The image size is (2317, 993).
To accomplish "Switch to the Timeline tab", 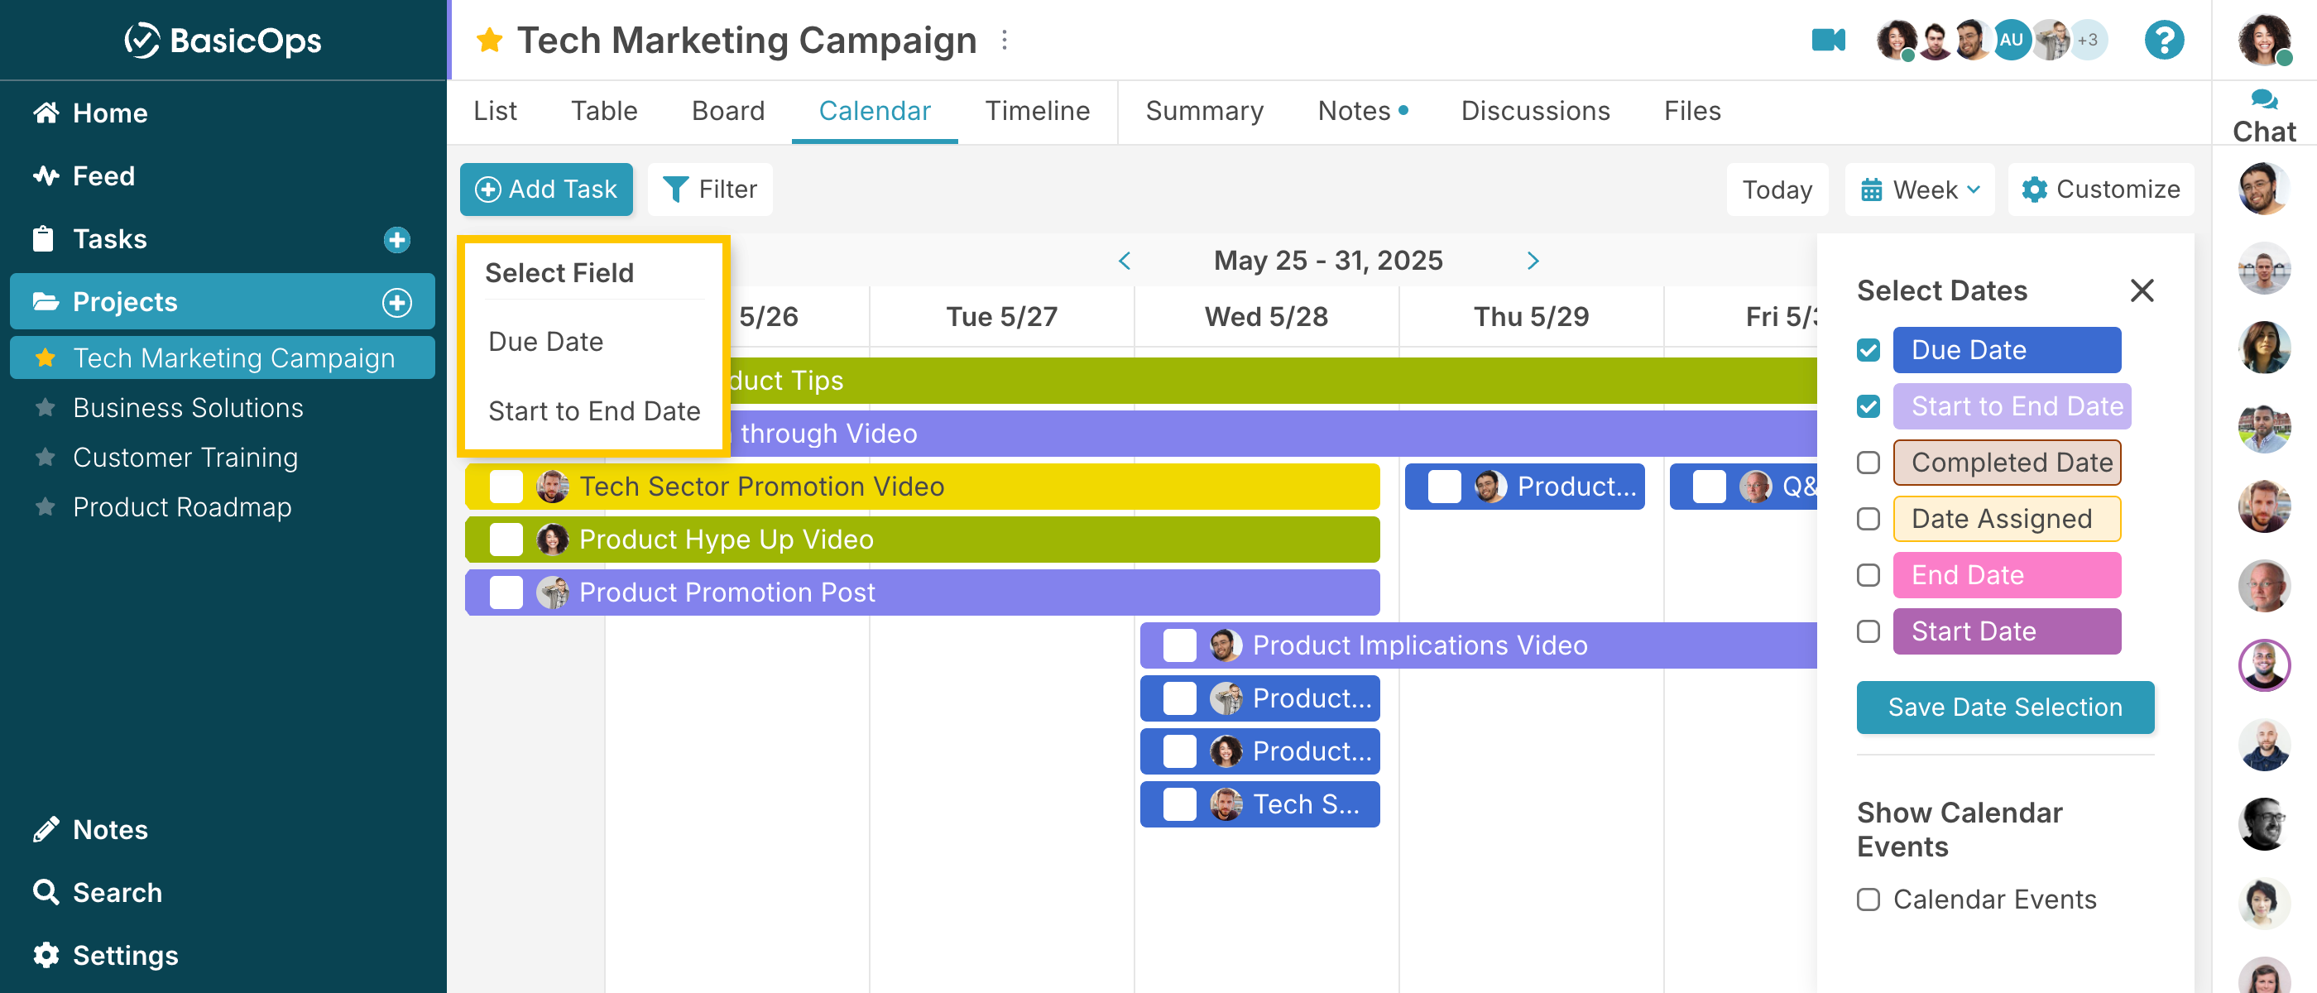I will pyautogui.click(x=1036, y=111).
